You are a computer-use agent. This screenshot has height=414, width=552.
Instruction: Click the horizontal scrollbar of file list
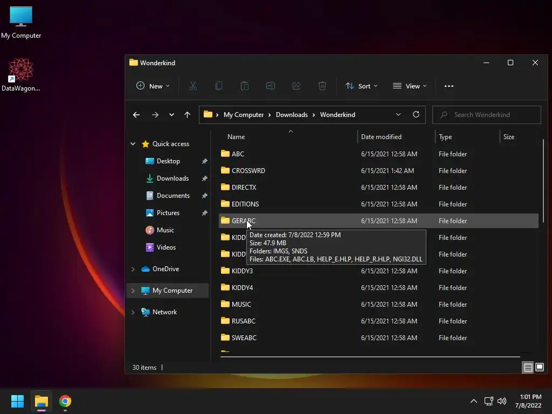pos(370,357)
